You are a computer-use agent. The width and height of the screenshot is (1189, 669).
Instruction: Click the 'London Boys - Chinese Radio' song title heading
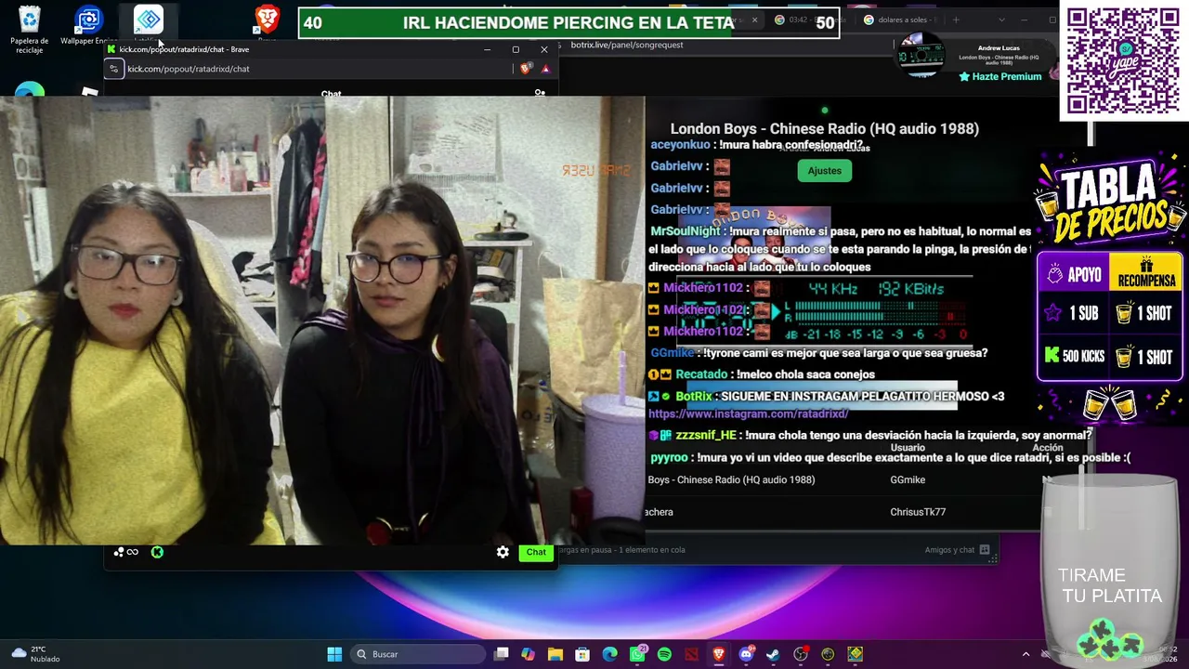click(x=825, y=129)
